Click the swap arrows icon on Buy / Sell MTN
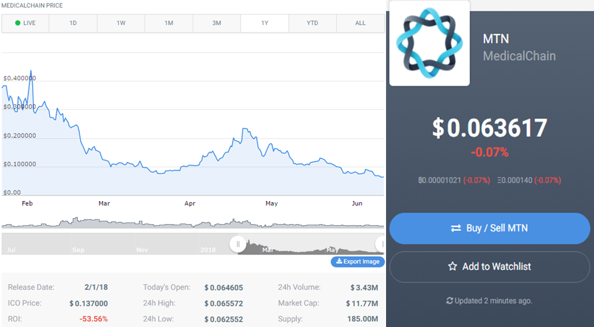Viewport: 594px width, 327px height. pyautogui.click(x=456, y=228)
